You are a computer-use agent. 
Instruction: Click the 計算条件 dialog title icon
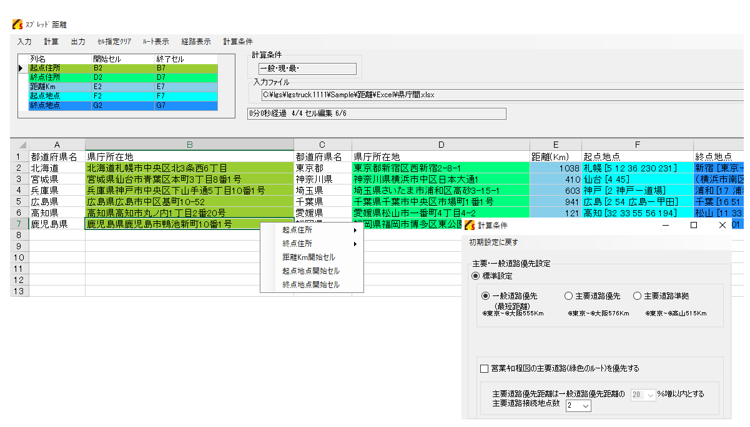470,225
